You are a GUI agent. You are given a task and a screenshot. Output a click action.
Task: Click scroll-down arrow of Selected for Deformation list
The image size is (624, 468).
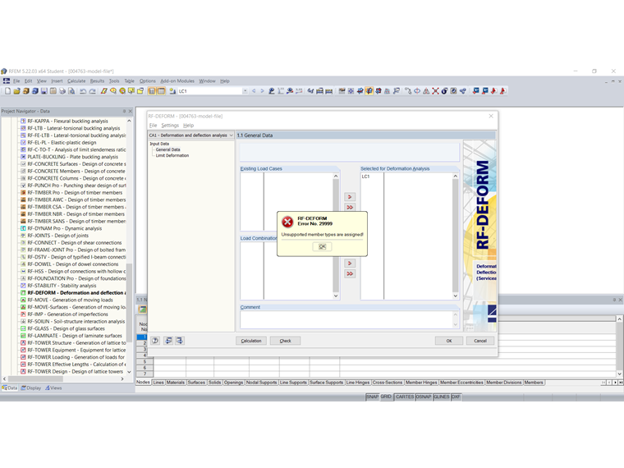pos(455,296)
